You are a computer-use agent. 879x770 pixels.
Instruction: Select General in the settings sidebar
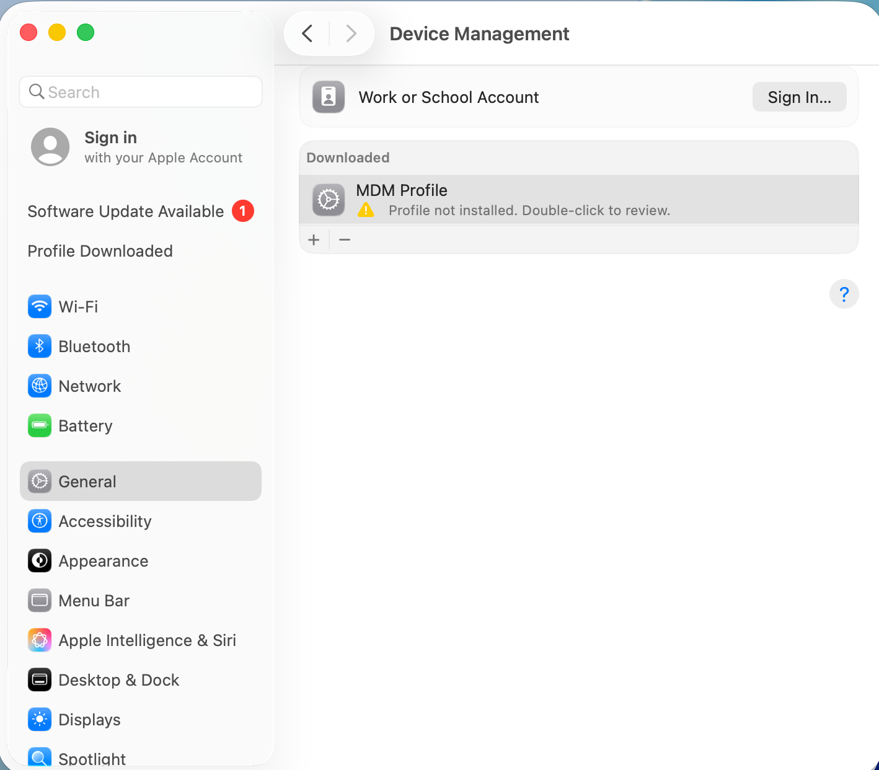pyautogui.click(x=87, y=481)
